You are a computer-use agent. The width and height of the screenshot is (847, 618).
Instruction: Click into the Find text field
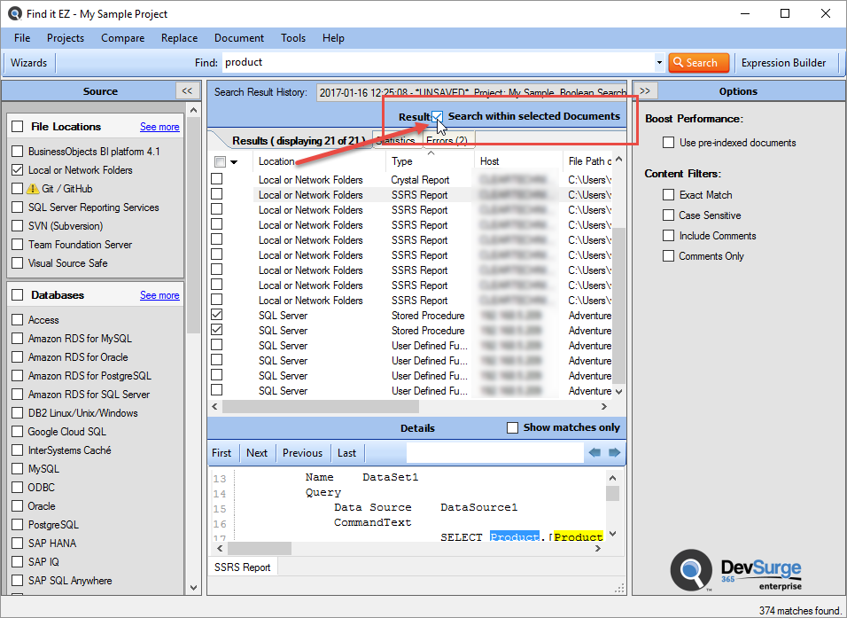pyautogui.click(x=438, y=63)
